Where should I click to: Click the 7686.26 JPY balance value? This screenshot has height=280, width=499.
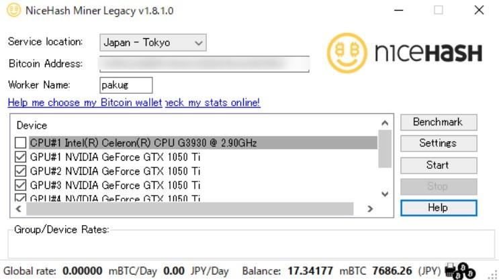click(392, 271)
